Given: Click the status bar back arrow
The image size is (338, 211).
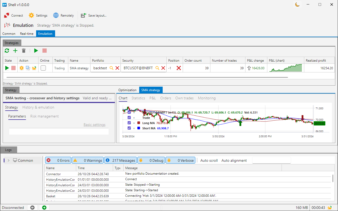Looking at the screenshot, I should [32, 208].
